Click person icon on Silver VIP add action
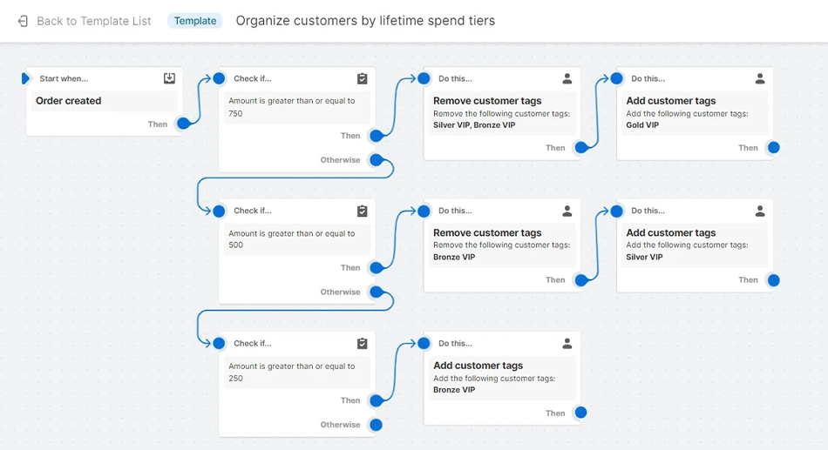 (760, 211)
